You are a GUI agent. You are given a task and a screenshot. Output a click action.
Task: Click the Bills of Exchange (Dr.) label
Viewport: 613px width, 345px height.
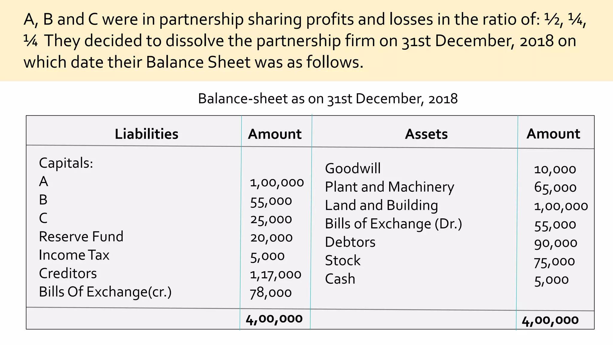tap(393, 224)
